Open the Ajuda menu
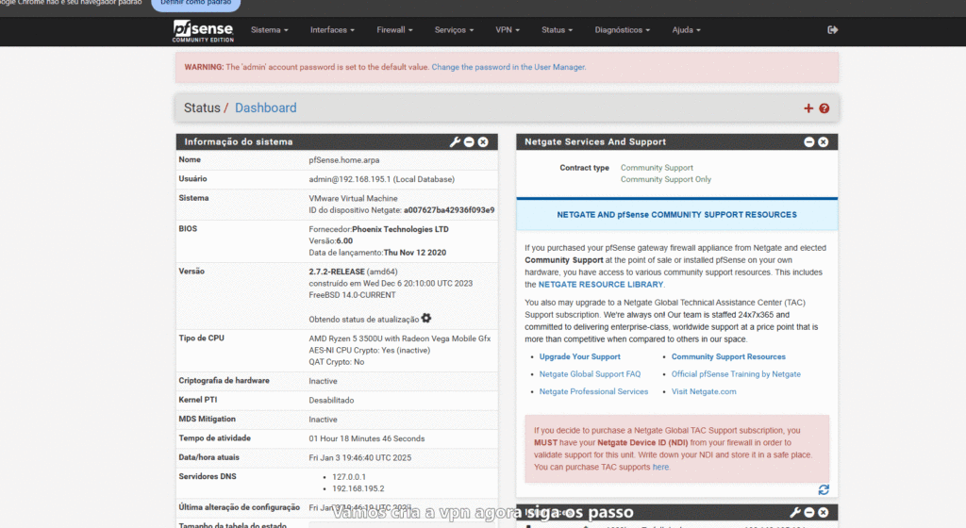966x528 pixels. coord(687,29)
